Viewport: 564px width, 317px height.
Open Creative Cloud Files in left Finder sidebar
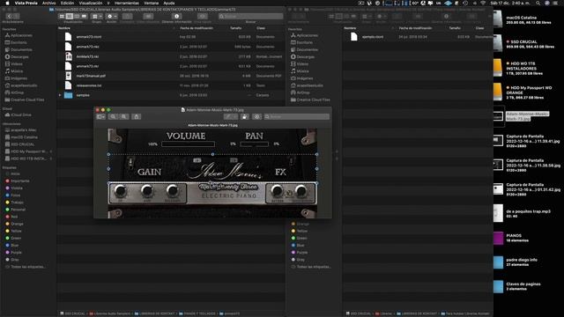pos(27,100)
